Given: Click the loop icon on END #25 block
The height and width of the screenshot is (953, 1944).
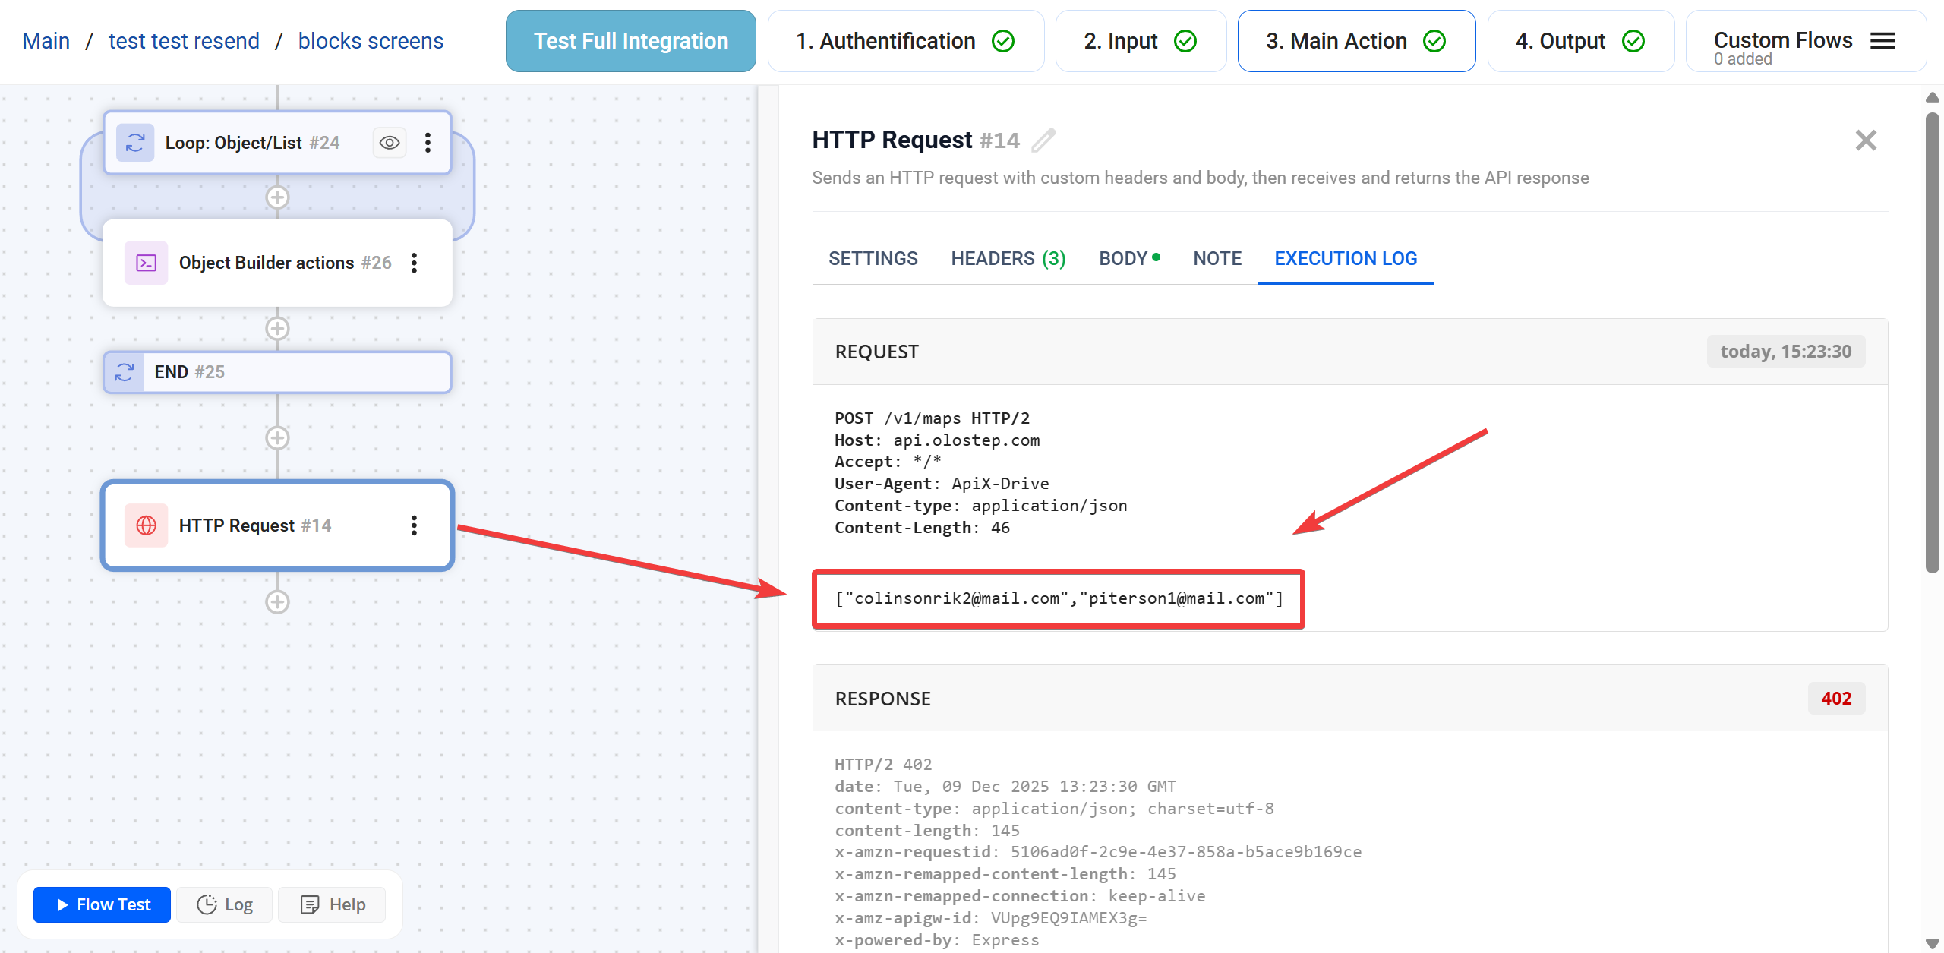Looking at the screenshot, I should [x=124, y=371].
